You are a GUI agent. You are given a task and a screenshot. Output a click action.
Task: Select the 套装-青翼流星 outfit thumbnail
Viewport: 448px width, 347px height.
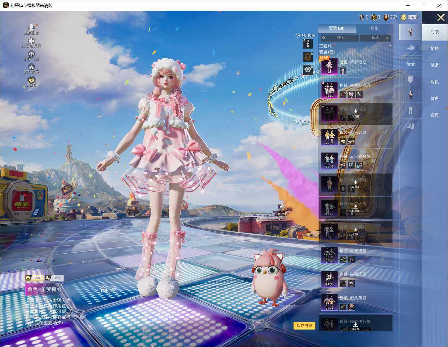pos(329,255)
